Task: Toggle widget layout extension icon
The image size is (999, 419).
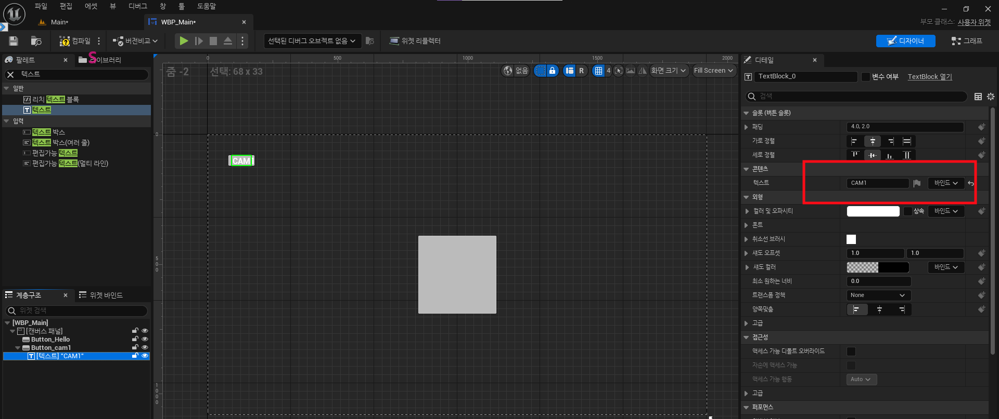Action: click(x=570, y=71)
